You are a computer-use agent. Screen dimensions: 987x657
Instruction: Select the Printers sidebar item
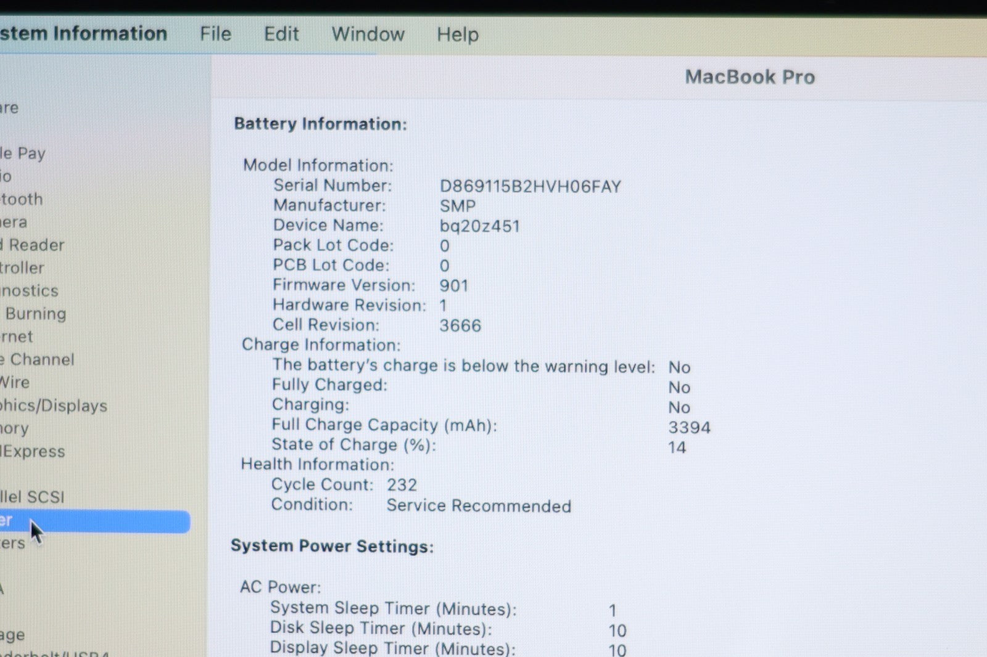click(x=13, y=543)
